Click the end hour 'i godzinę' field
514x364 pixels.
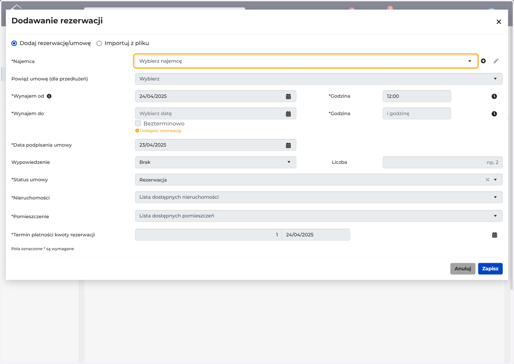pyautogui.click(x=417, y=114)
